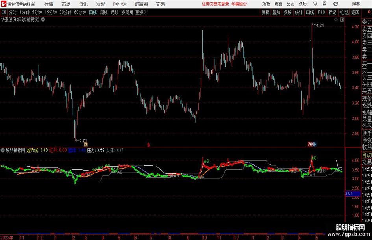Open the 功能 menu
372x240 pixels.
266,4
